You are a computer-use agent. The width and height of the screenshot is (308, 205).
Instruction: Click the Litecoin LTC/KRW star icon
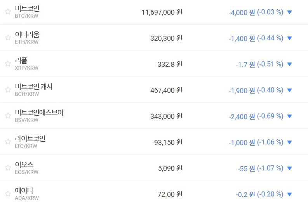point(8,142)
